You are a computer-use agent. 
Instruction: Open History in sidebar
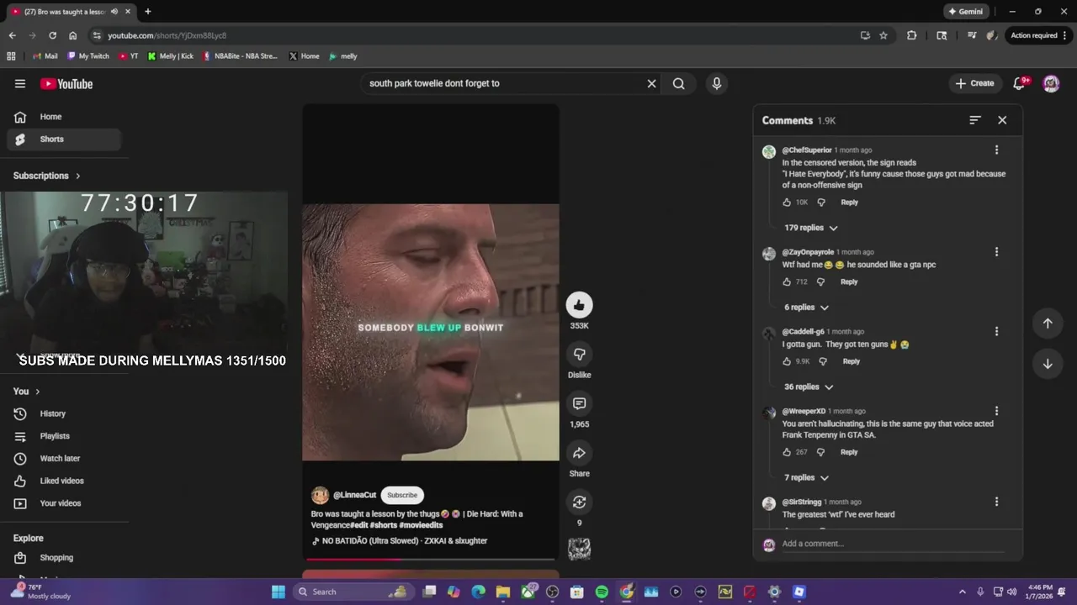[64, 413]
